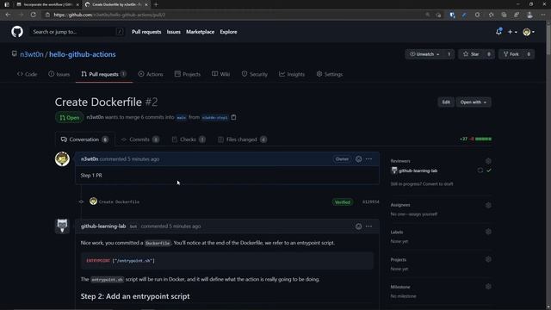Re-request review from github-learning-lab

coord(480,170)
